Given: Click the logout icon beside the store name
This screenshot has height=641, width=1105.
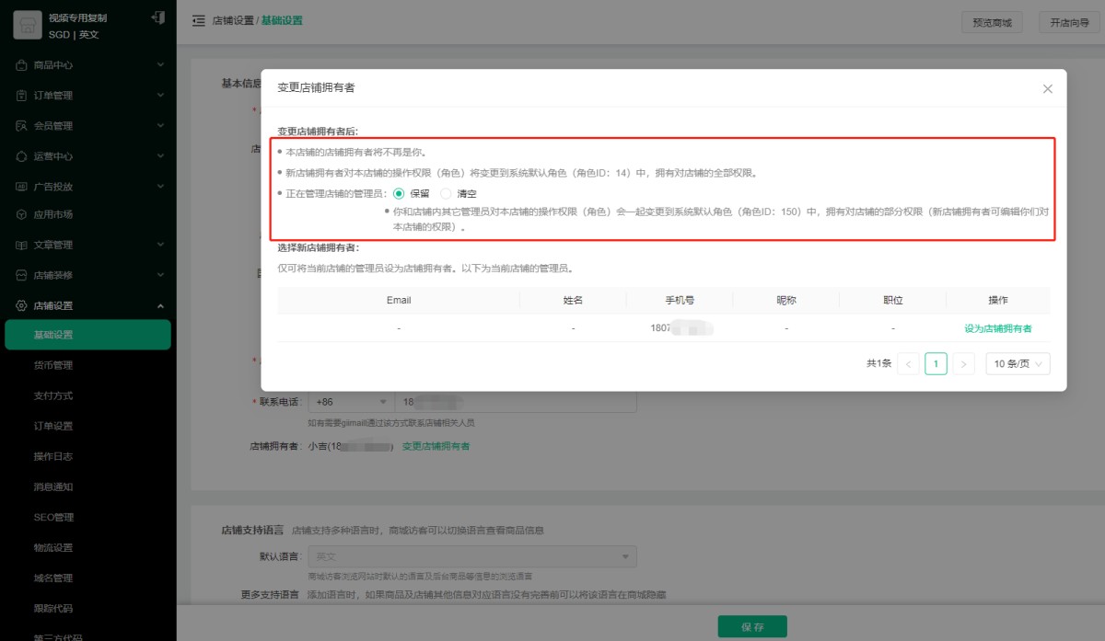Looking at the screenshot, I should pyautogui.click(x=157, y=18).
